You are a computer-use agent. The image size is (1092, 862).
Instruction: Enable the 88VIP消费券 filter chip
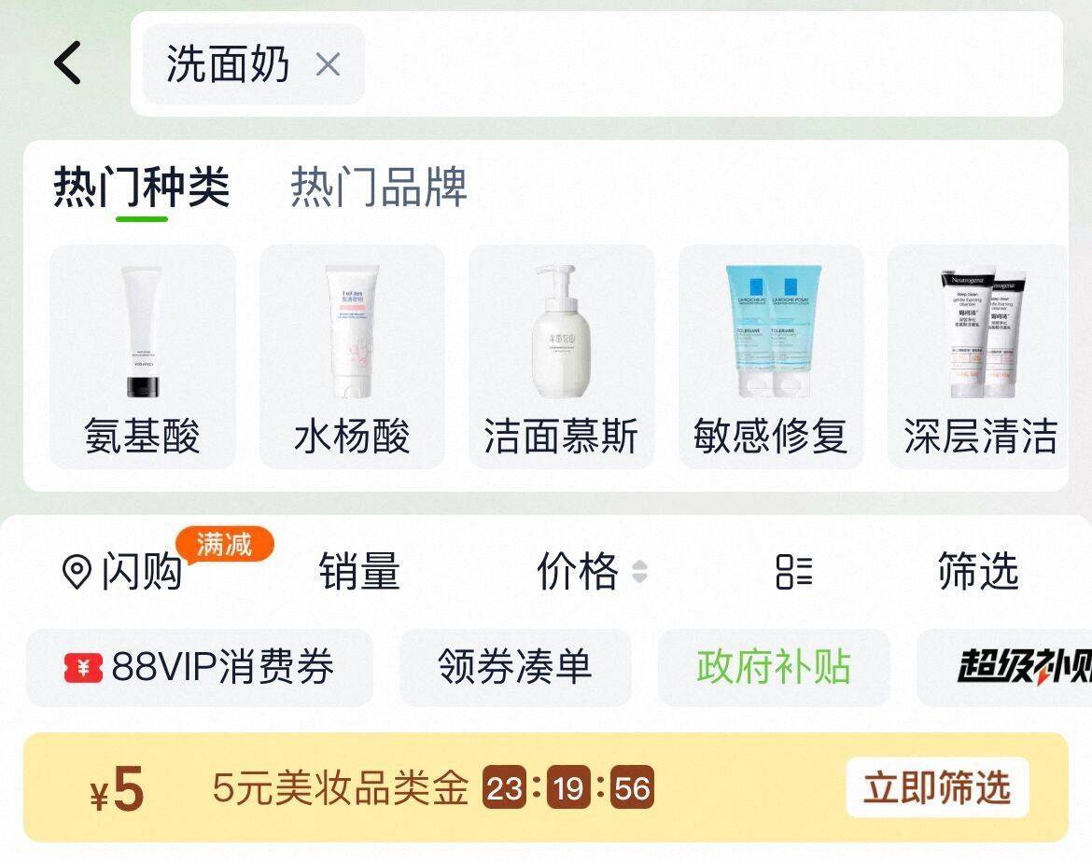pos(199,667)
